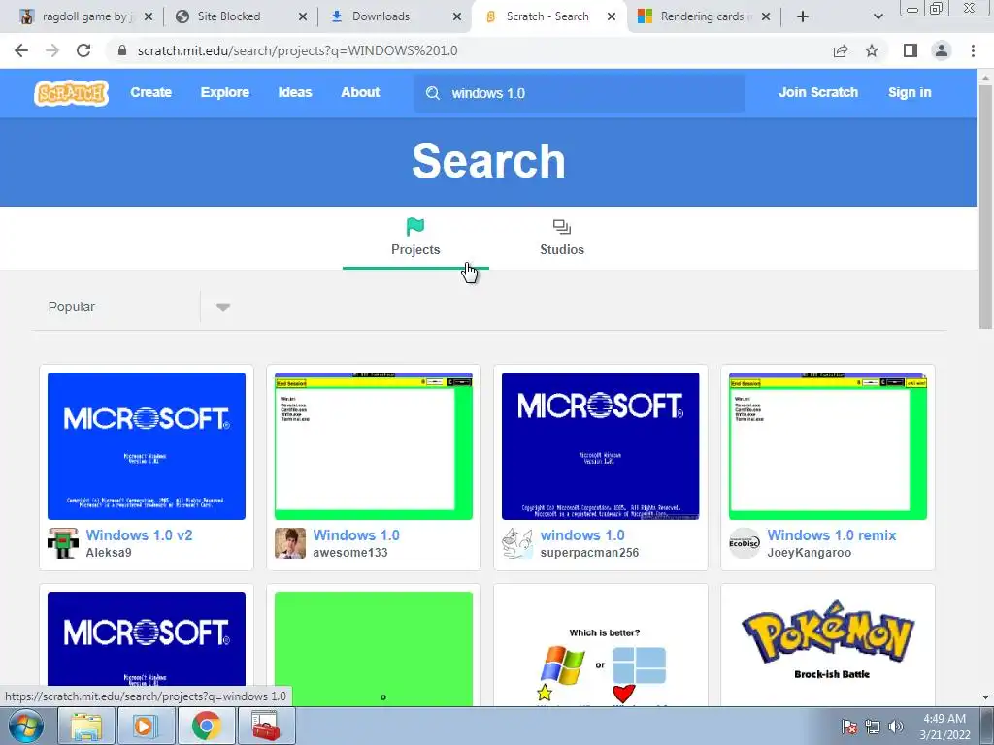This screenshot has width=994, height=745.
Task: Click the Scratch logo
Action: [71, 93]
